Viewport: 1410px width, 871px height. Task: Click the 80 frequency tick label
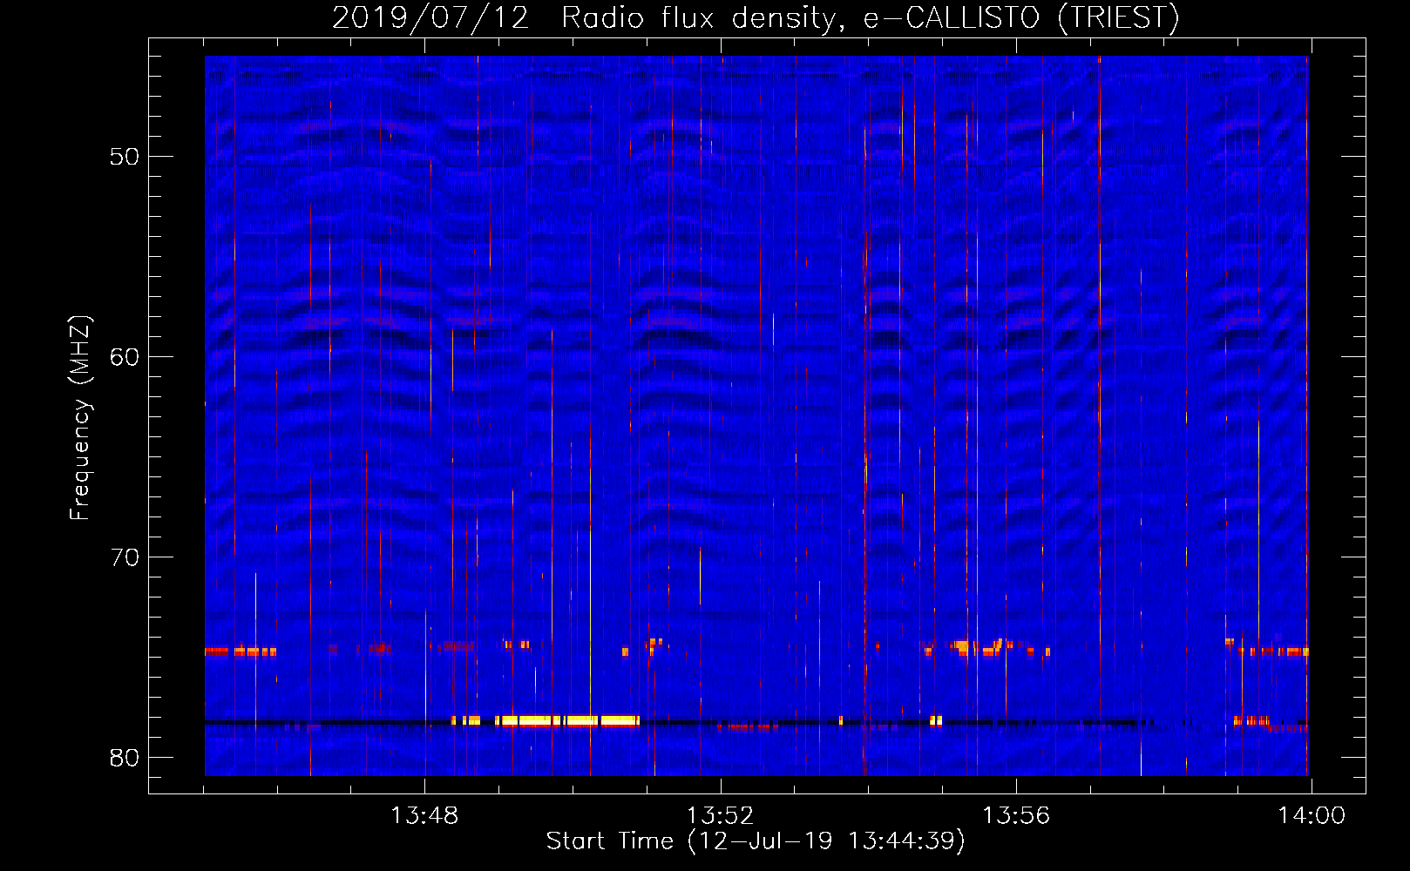(x=125, y=758)
